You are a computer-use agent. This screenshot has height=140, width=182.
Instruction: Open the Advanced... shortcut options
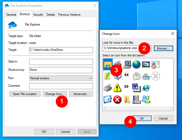(81, 94)
